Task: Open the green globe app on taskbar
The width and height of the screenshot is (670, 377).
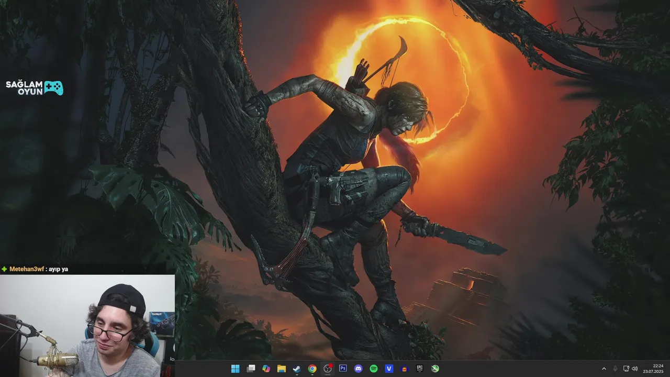Action: [x=435, y=369]
